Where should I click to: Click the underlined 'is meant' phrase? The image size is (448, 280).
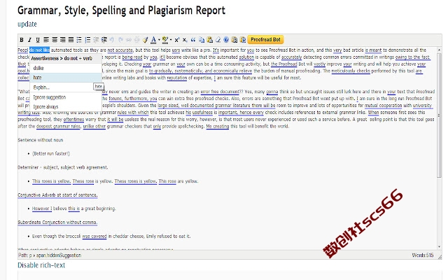[x=373, y=50]
